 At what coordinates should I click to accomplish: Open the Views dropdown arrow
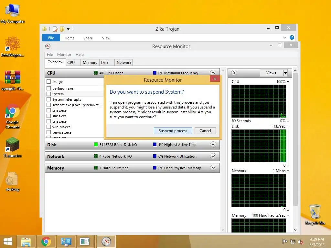[285, 73]
